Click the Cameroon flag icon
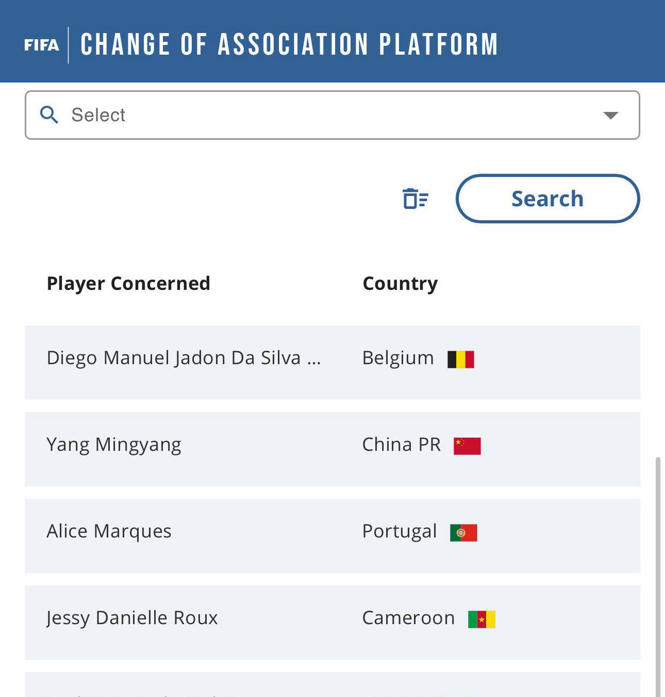 click(482, 619)
